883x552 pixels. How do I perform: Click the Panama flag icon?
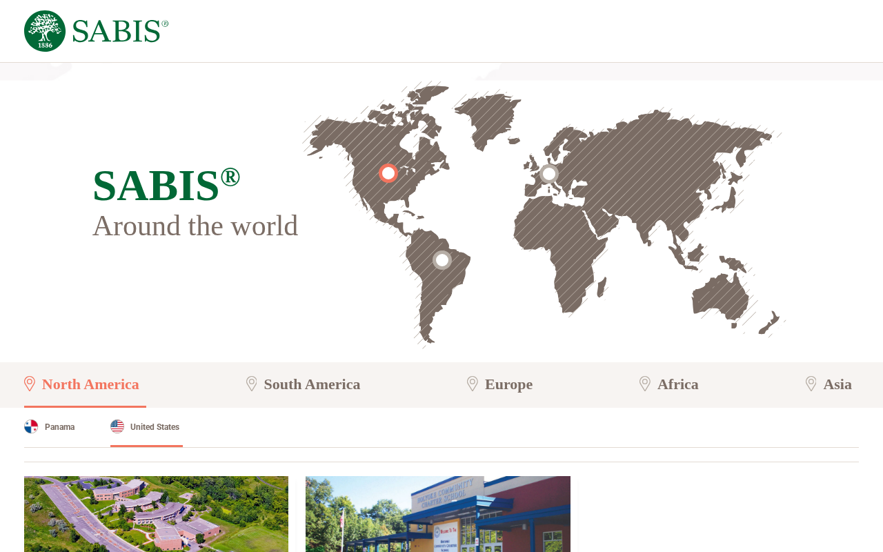31,426
